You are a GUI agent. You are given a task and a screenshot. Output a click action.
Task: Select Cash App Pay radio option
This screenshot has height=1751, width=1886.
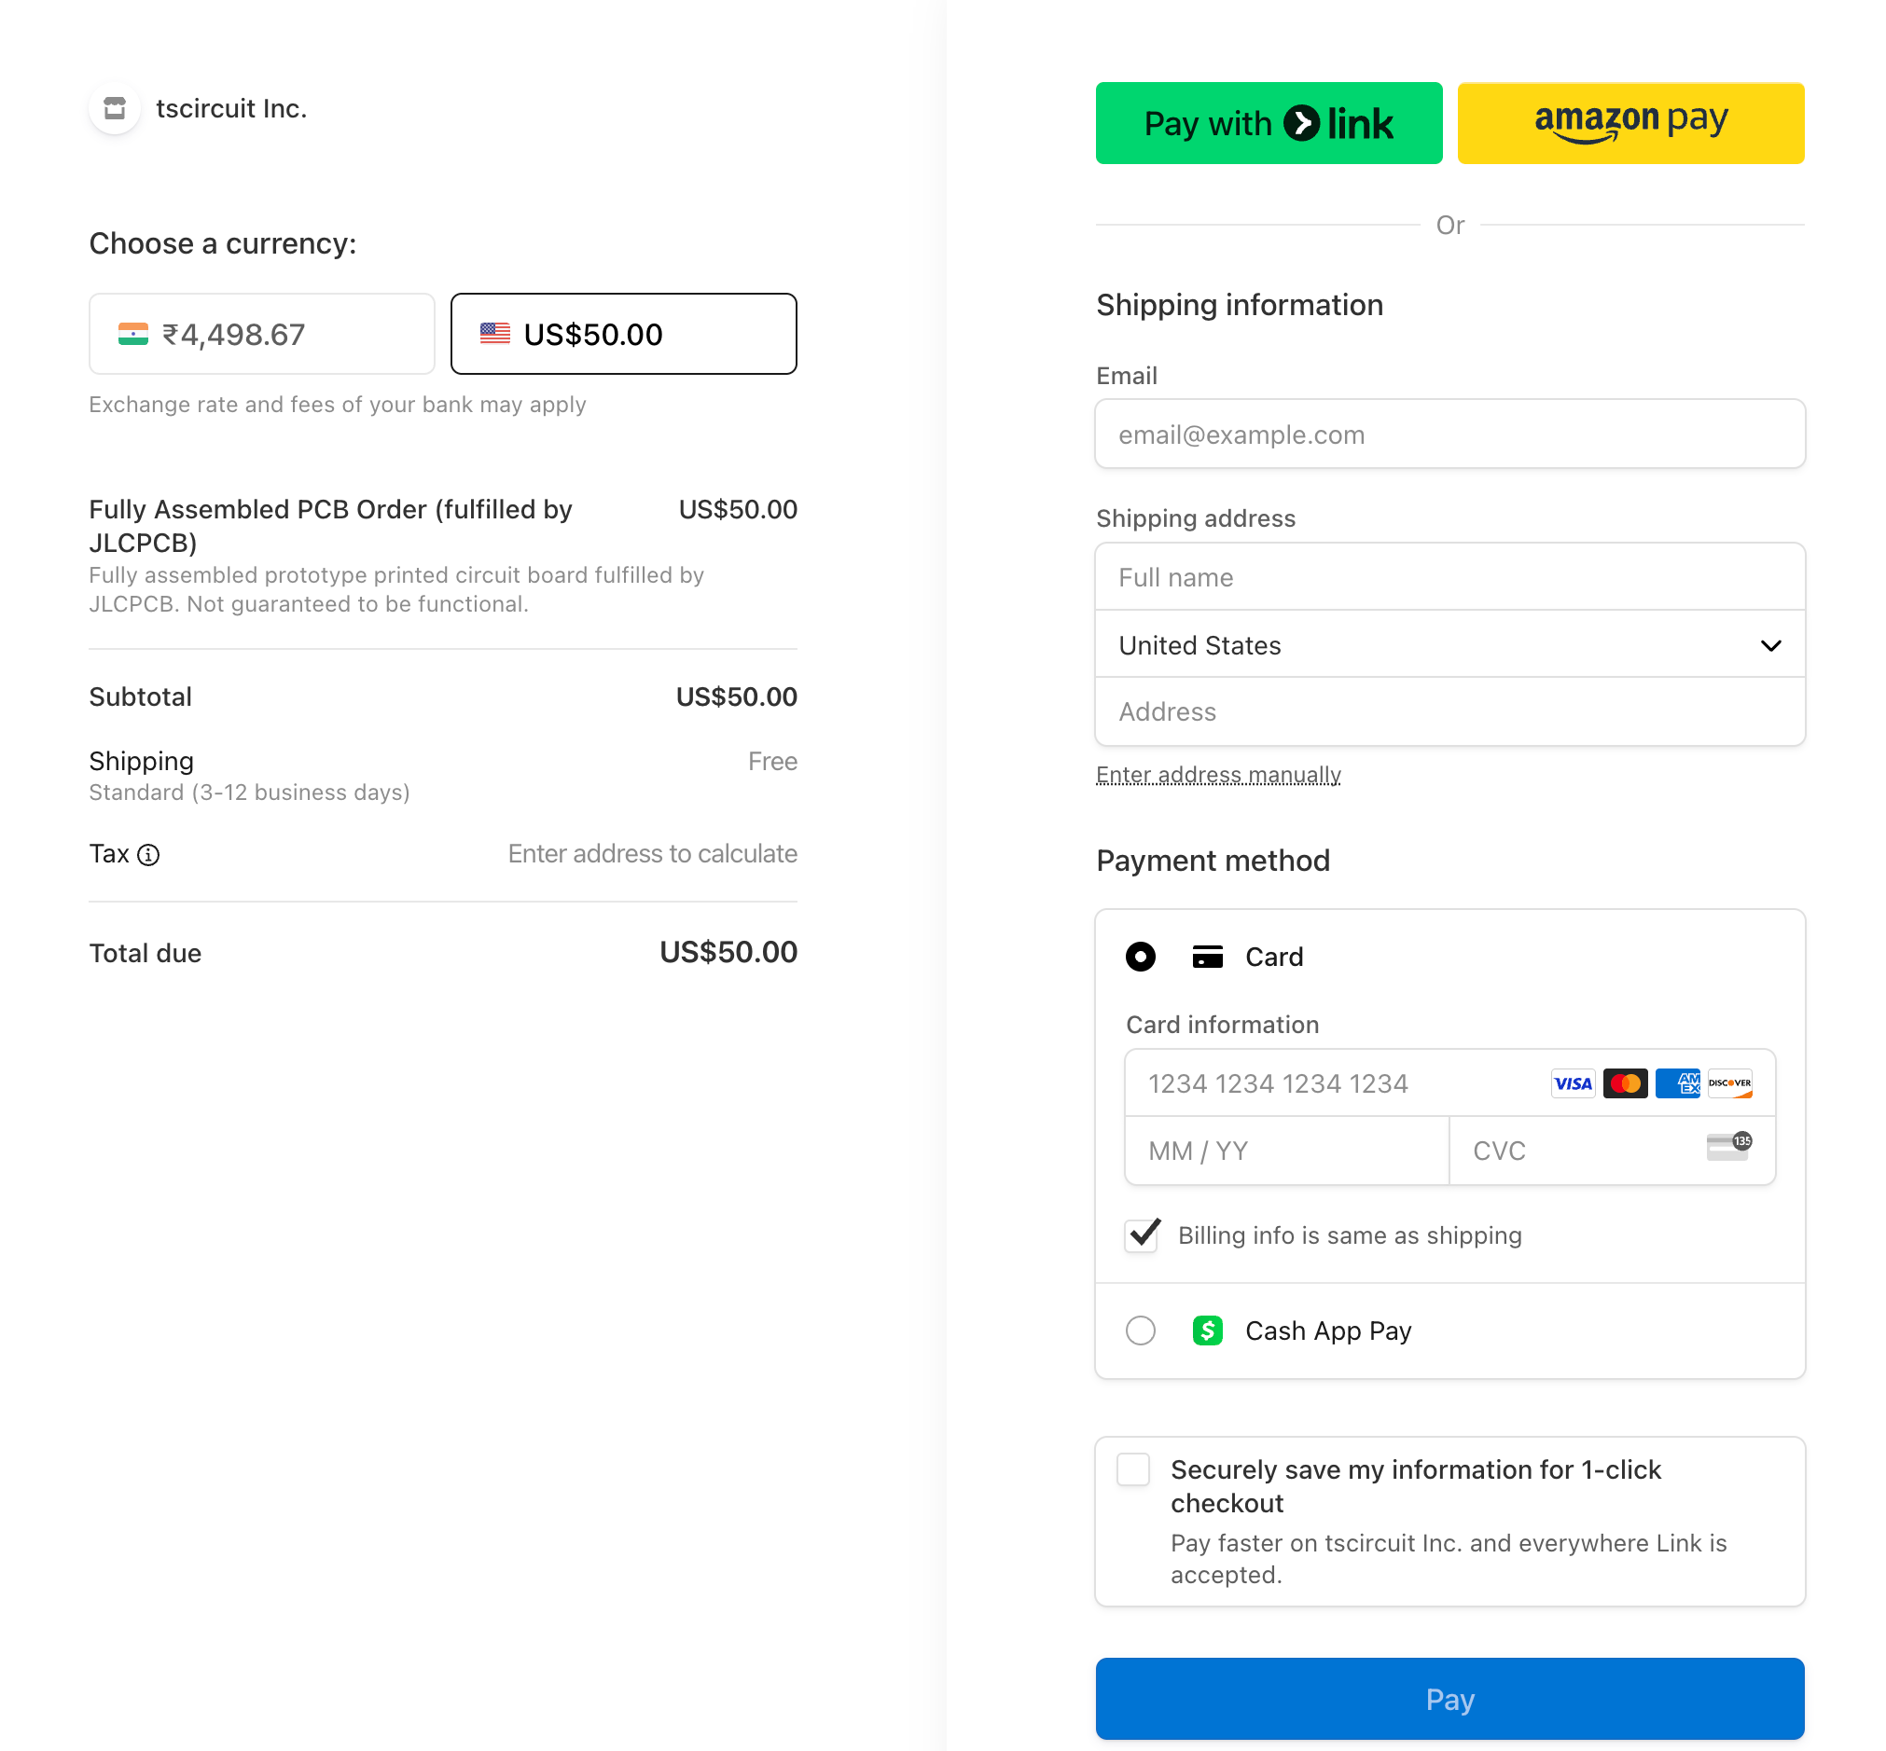[x=1140, y=1330]
